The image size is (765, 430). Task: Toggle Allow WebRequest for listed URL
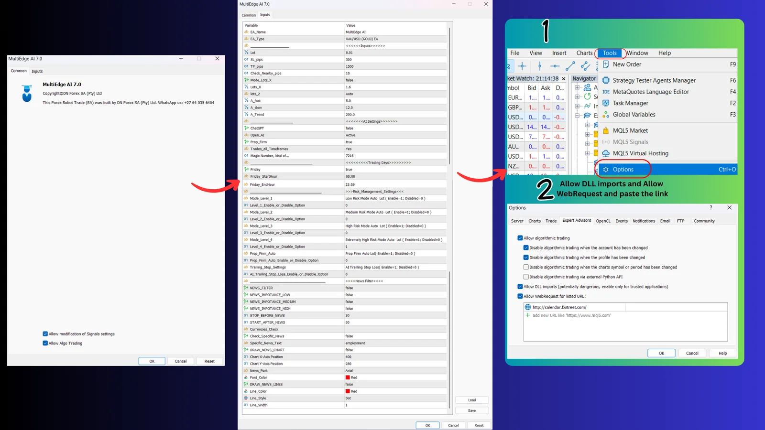coord(520,296)
